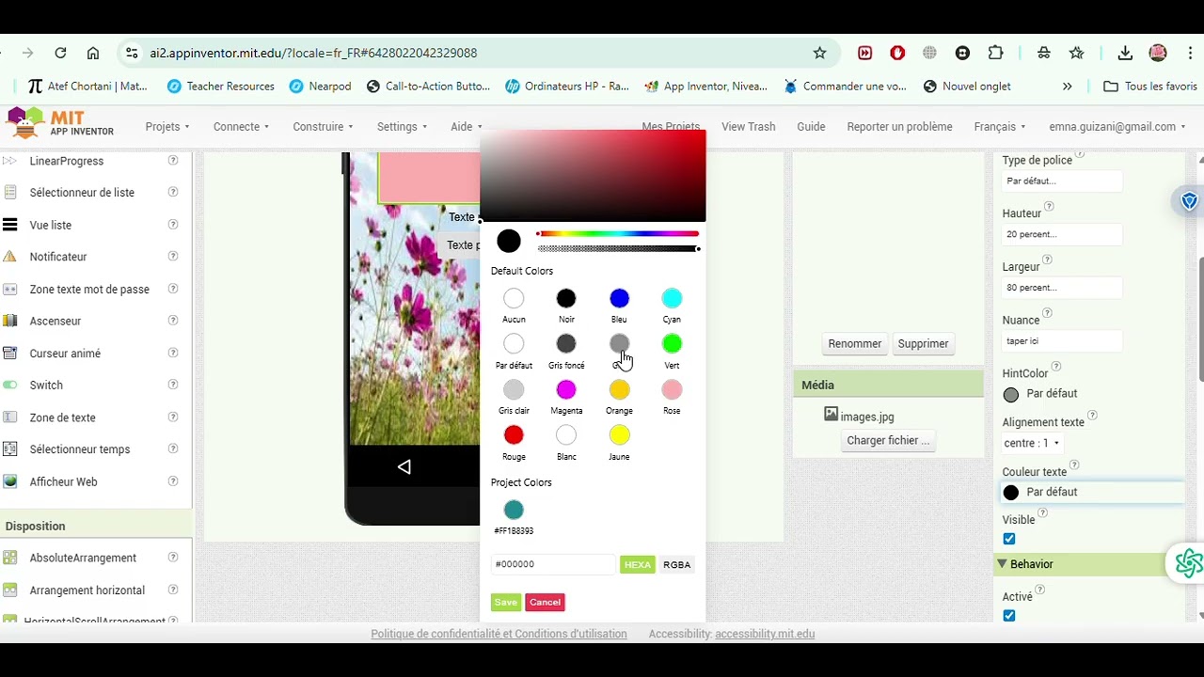Open the Guide menu item
Image resolution: width=1204 pixels, height=677 pixels.
[811, 127]
